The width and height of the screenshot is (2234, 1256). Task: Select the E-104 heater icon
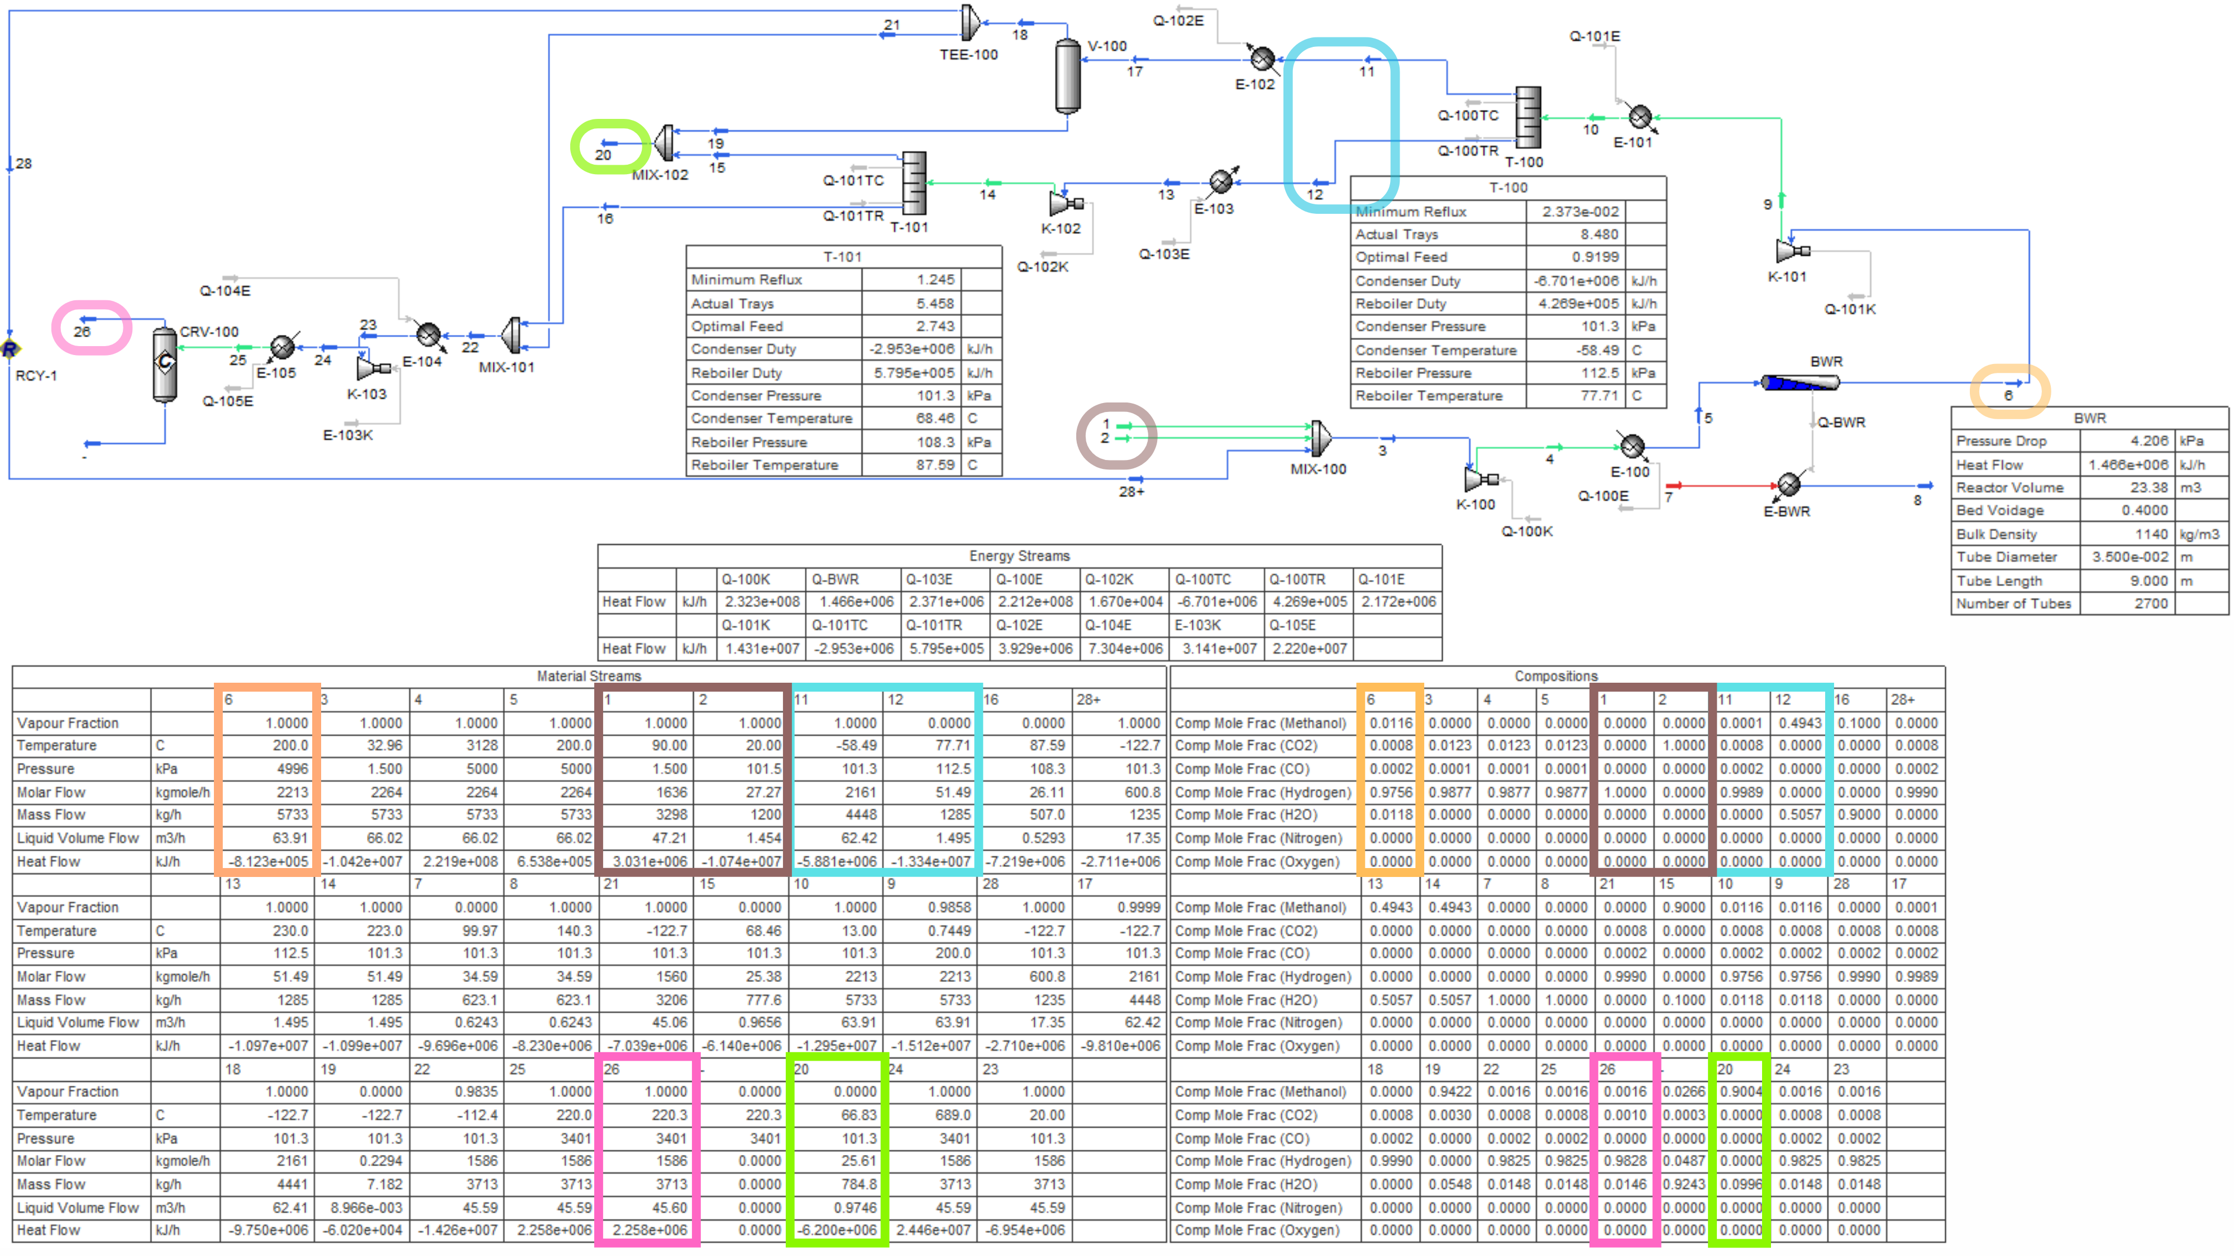[428, 334]
